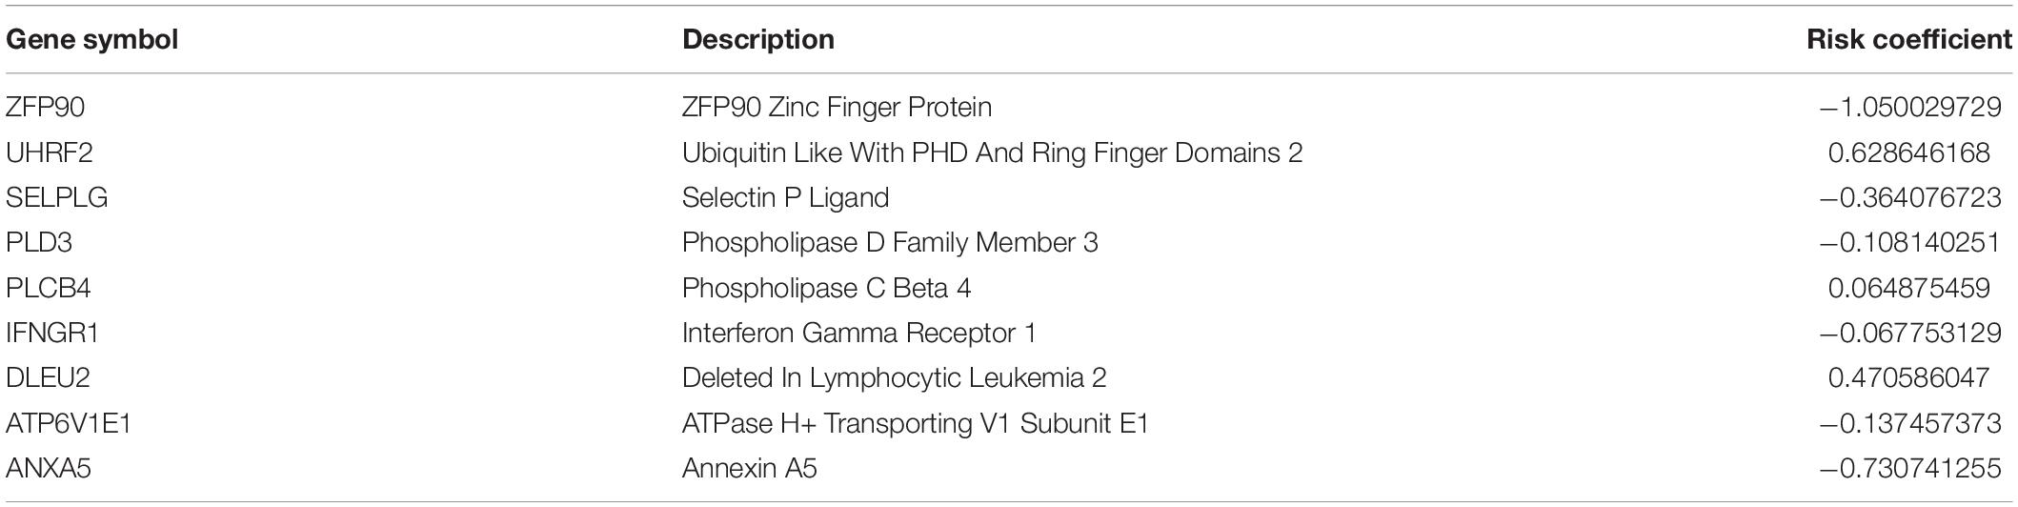
Task: Select the IFNGR1 gene symbol cell
Action: [52, 333]
